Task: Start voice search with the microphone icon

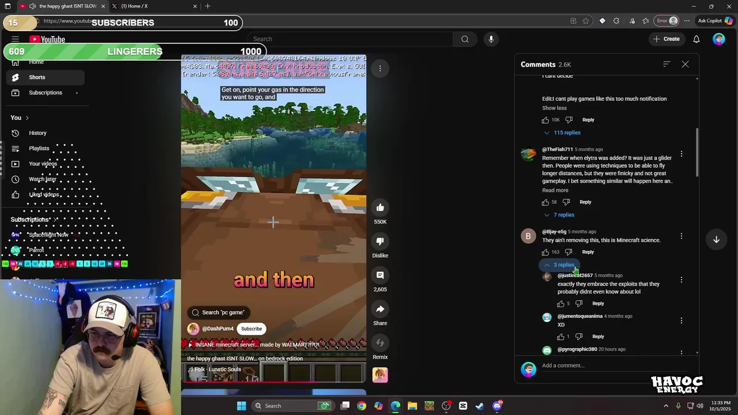Action: coord(491,39)
